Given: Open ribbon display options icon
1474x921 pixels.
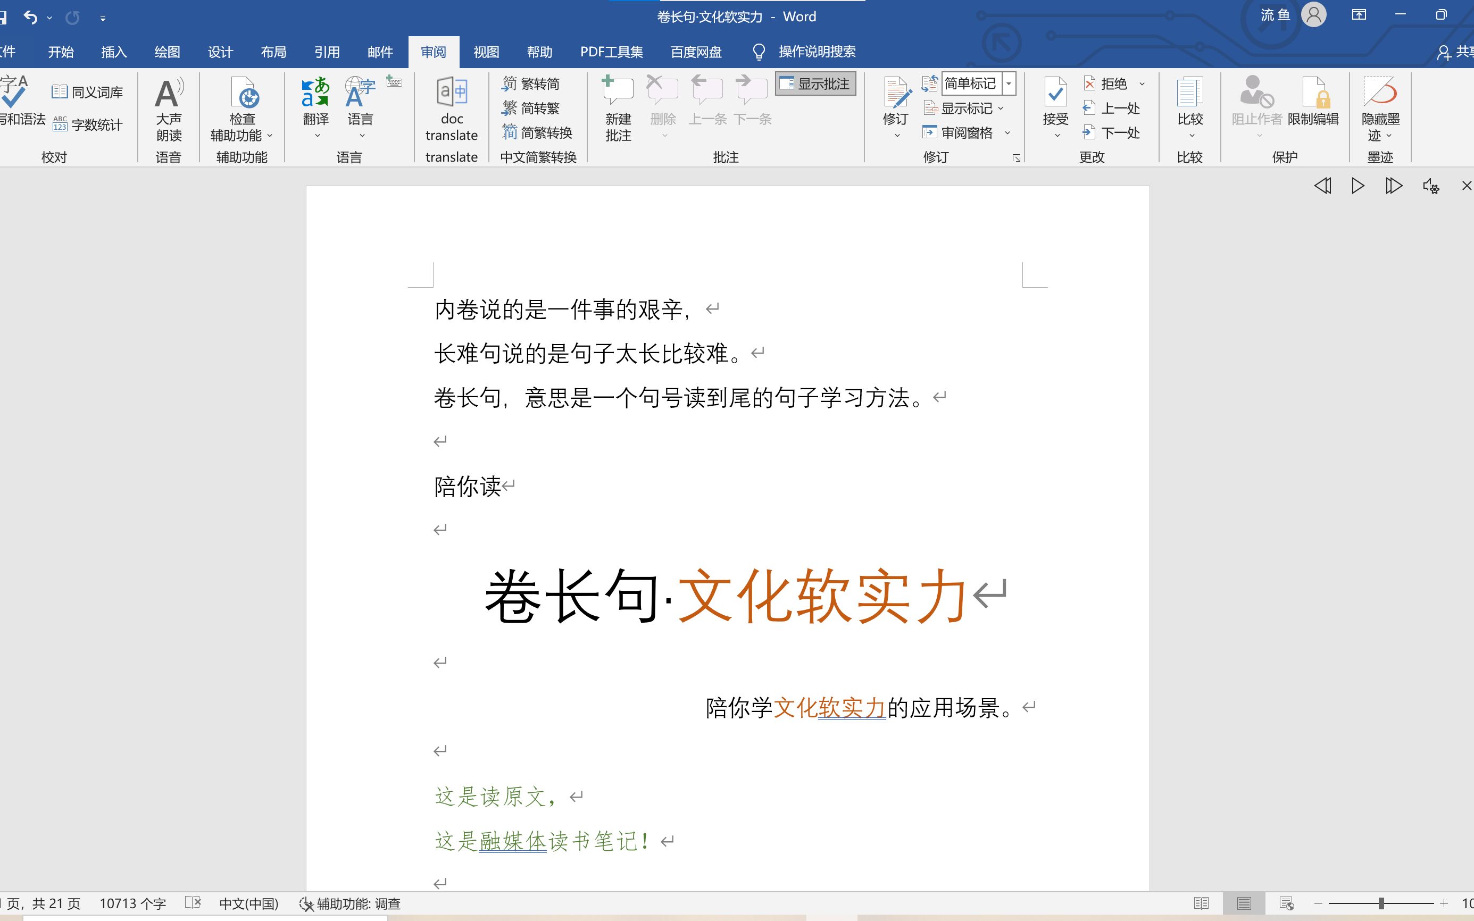Looking at the screenshot, I should click(x=1359, y=14).
